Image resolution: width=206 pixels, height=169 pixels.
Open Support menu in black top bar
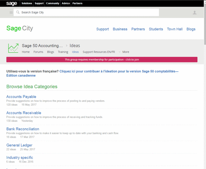point(39,3)
